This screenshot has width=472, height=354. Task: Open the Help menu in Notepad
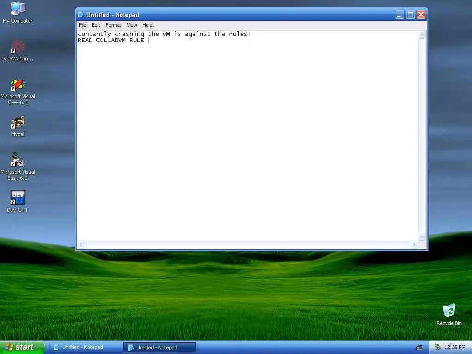click(147, 25)
